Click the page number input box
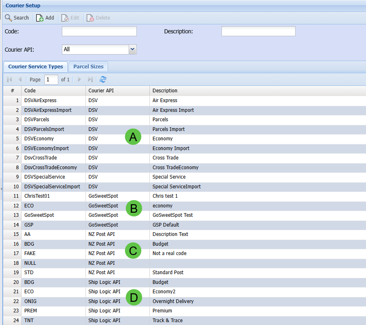The height and width of the screenshot is (325, 366). (x=51, y=80)
